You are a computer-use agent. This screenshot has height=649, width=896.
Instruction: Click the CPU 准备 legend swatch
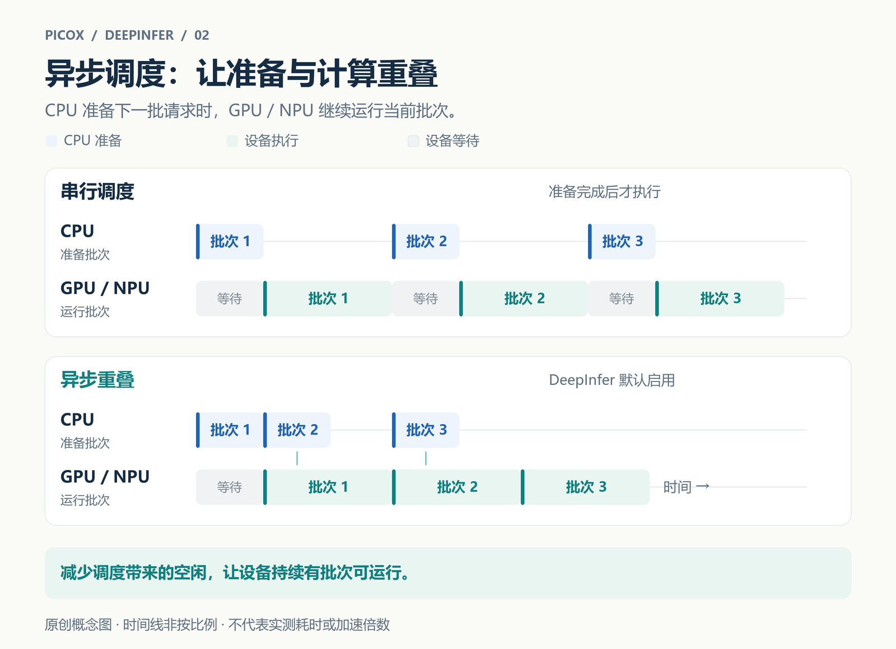(52, 141)
